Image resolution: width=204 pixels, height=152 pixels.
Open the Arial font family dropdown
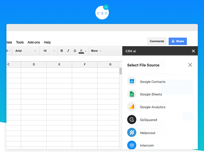click(25, 51)
